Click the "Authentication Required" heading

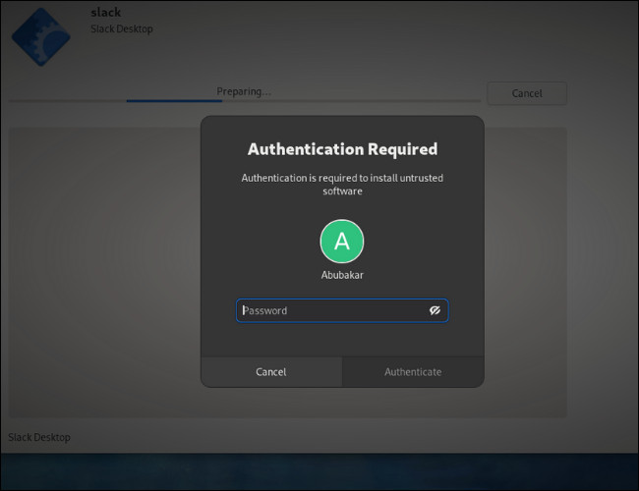click(x=342, y=149)
